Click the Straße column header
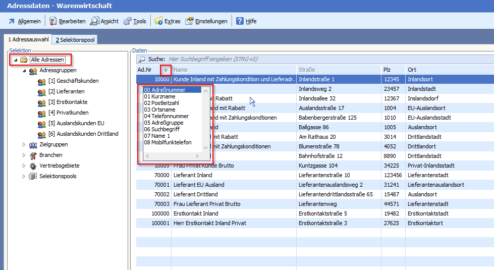Image resolution: width=494 pixels, height=270 pixels. [338, 70]
